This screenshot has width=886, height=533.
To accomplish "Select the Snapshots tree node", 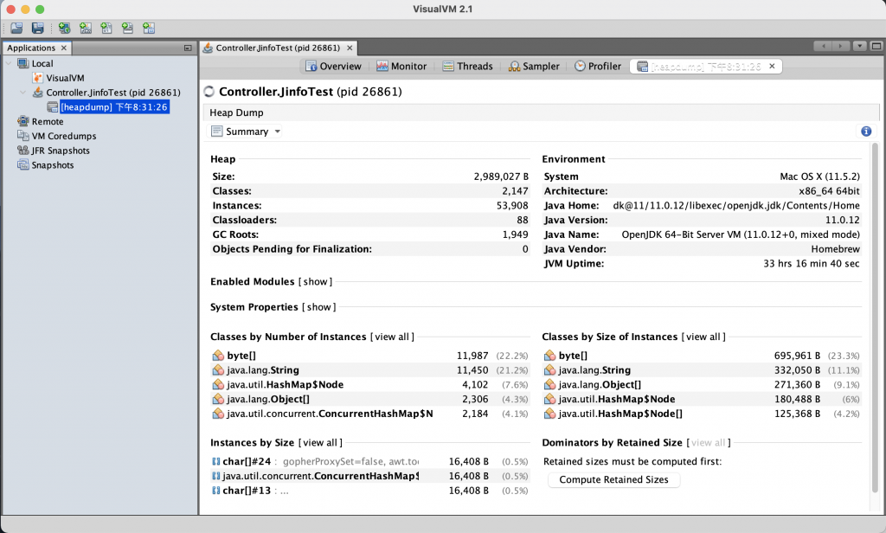I will [x=45, y=165].
